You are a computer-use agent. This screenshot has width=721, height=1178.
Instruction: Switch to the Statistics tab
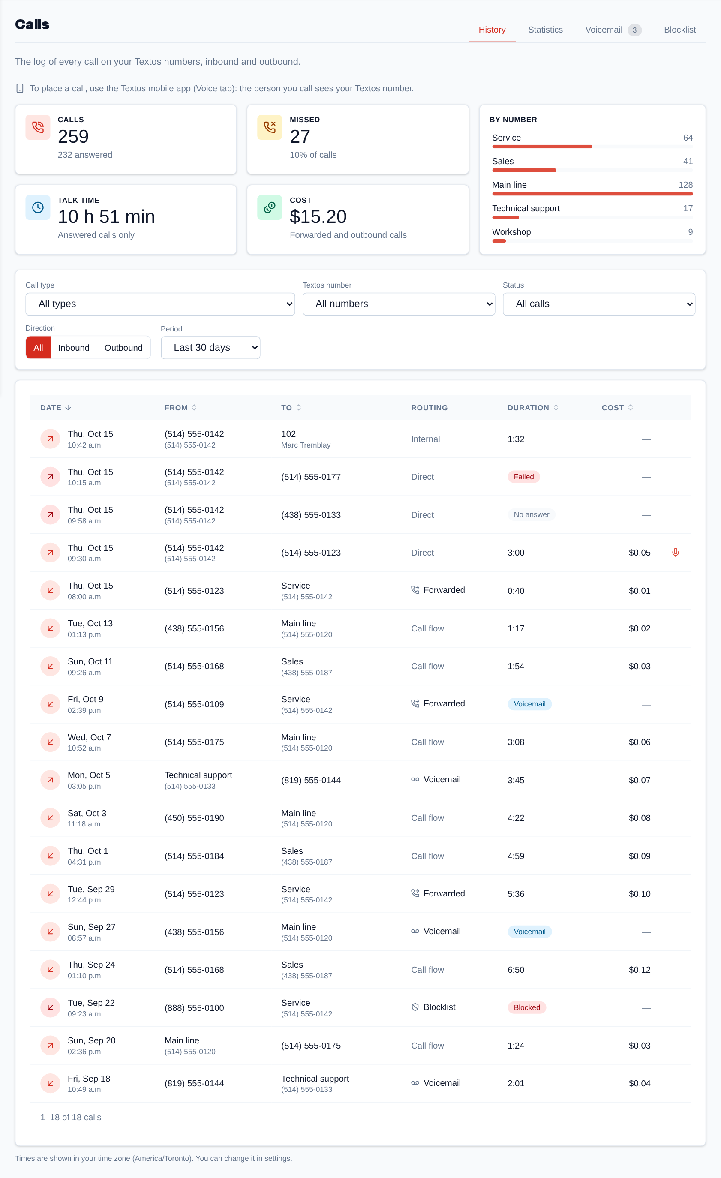tap(545, 30)
